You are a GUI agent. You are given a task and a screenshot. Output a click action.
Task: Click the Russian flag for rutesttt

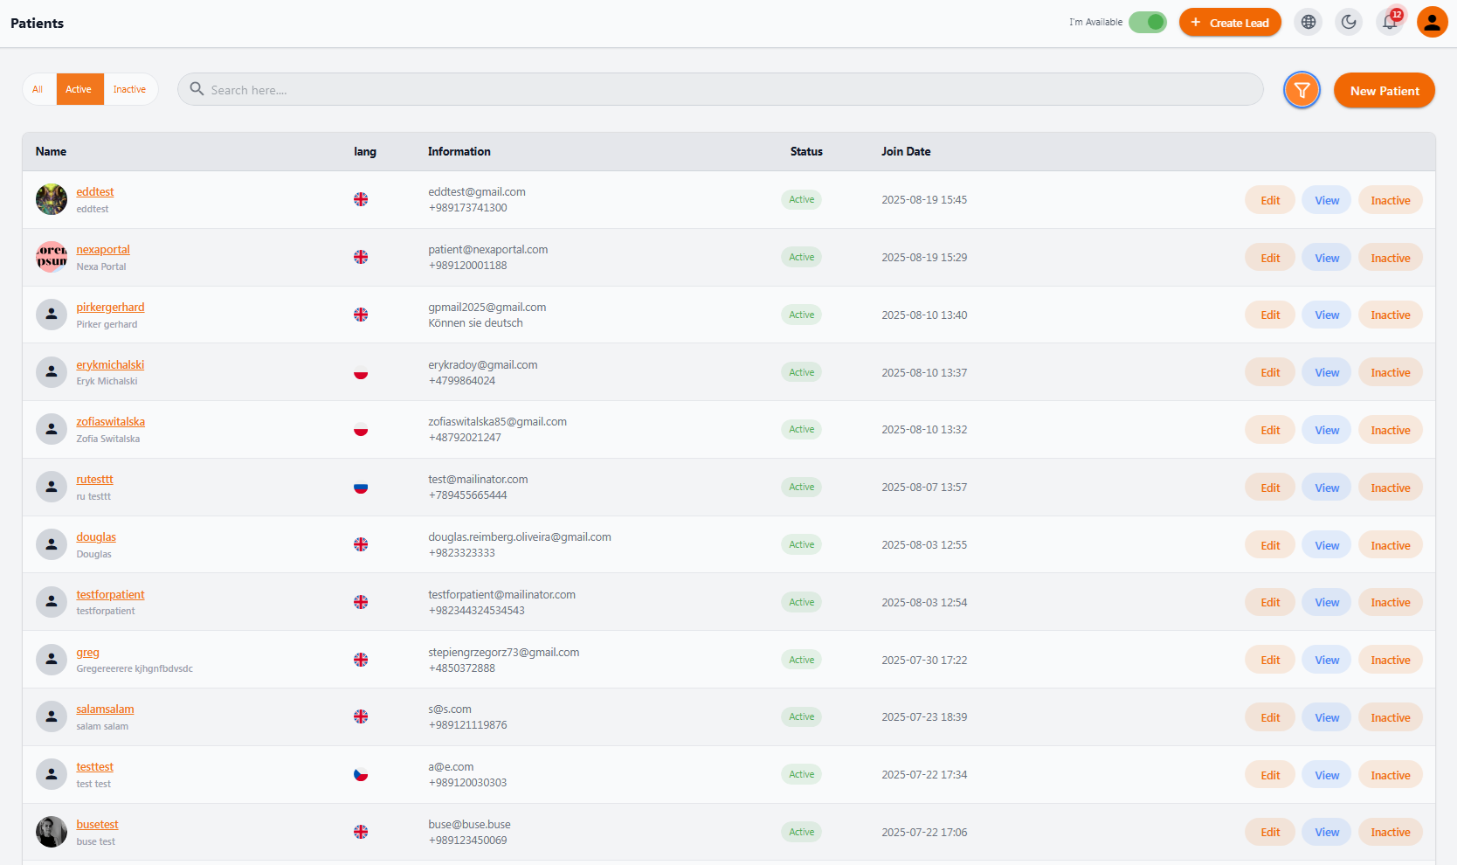[361, 488]
